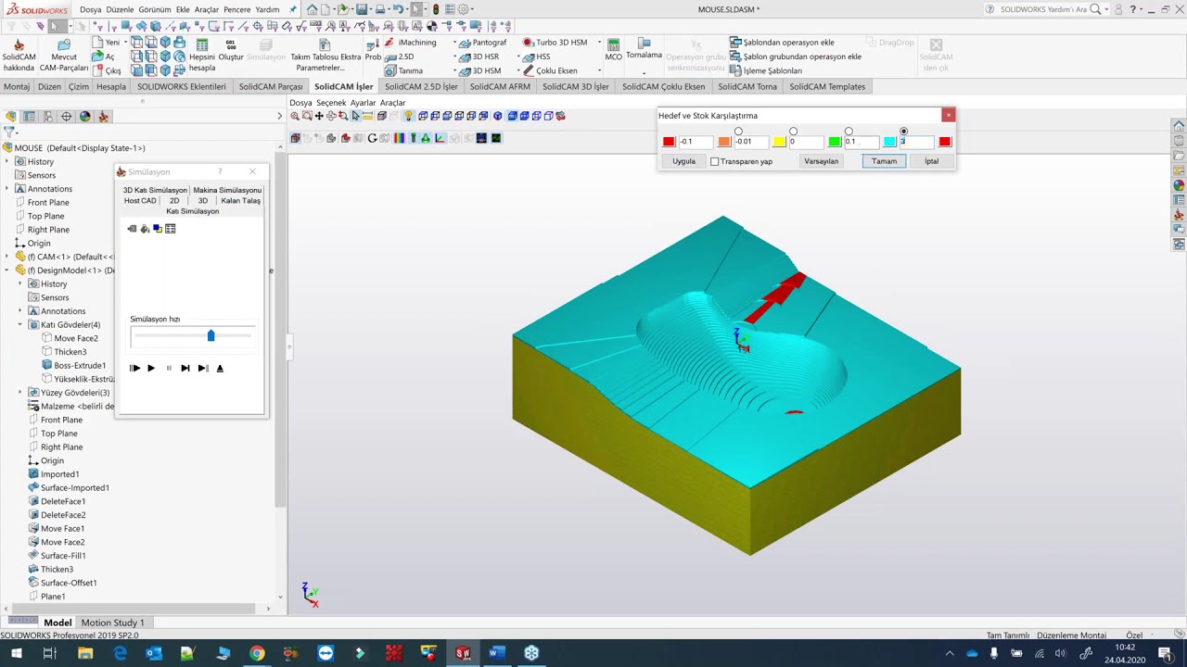
Task: Play the simulation in Simülasyon panel
Action: 151,368
